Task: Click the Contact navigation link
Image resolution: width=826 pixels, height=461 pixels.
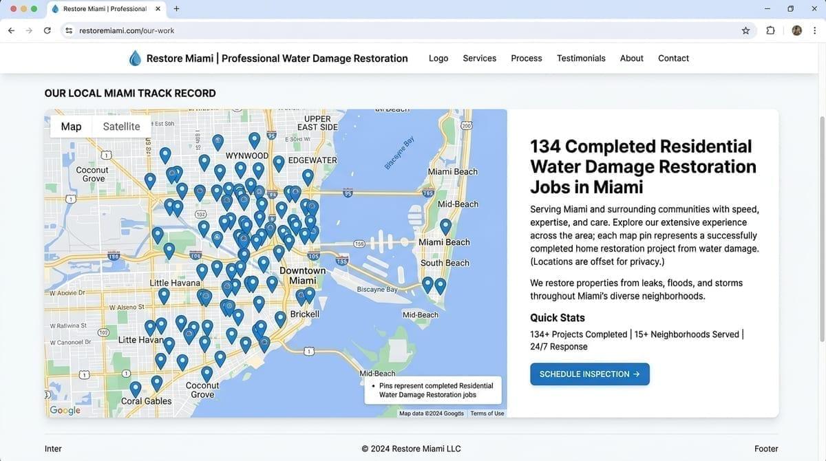Action: click(673, 58)
